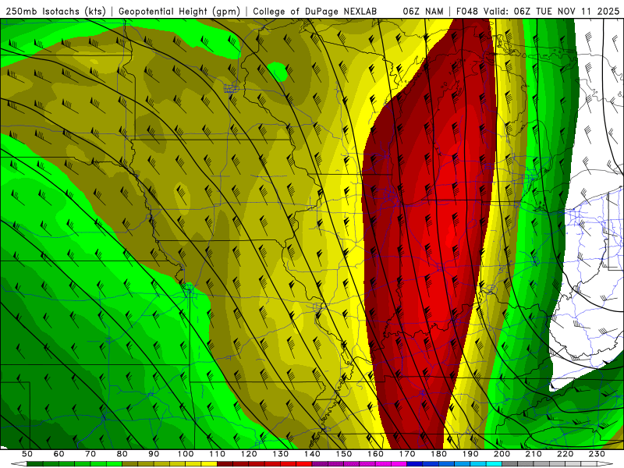Image resolution: width=624 pixels, height=468 pixels.
Task: Pick the 120 knots legend label
Action: 249,454
